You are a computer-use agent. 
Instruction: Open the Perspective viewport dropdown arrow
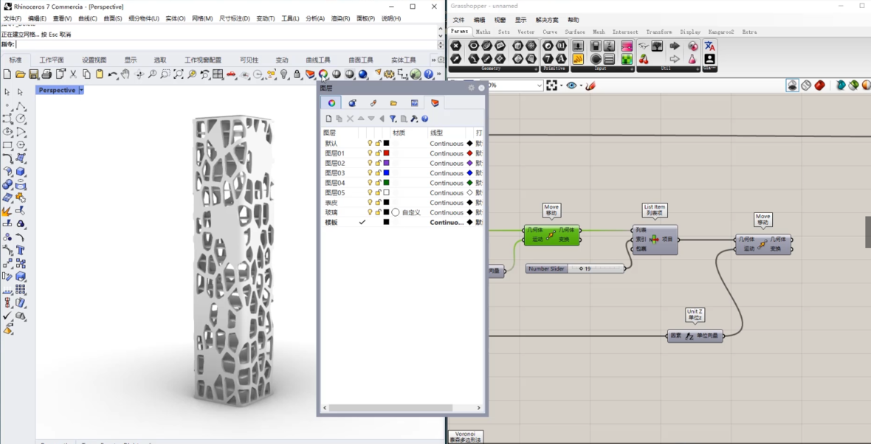pyautogui.click(x=82, y=90)
